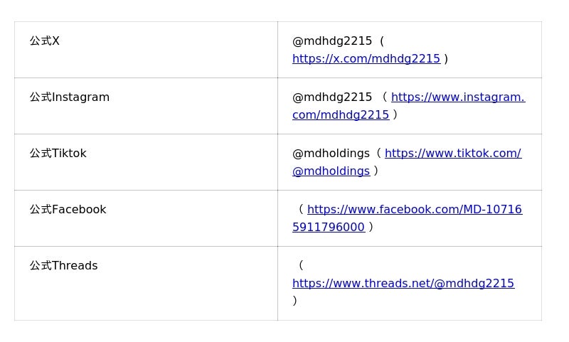Screen dimensions: 569x342
Task: Click the opening parenthesis in Threads row
Action: [301, 266]
